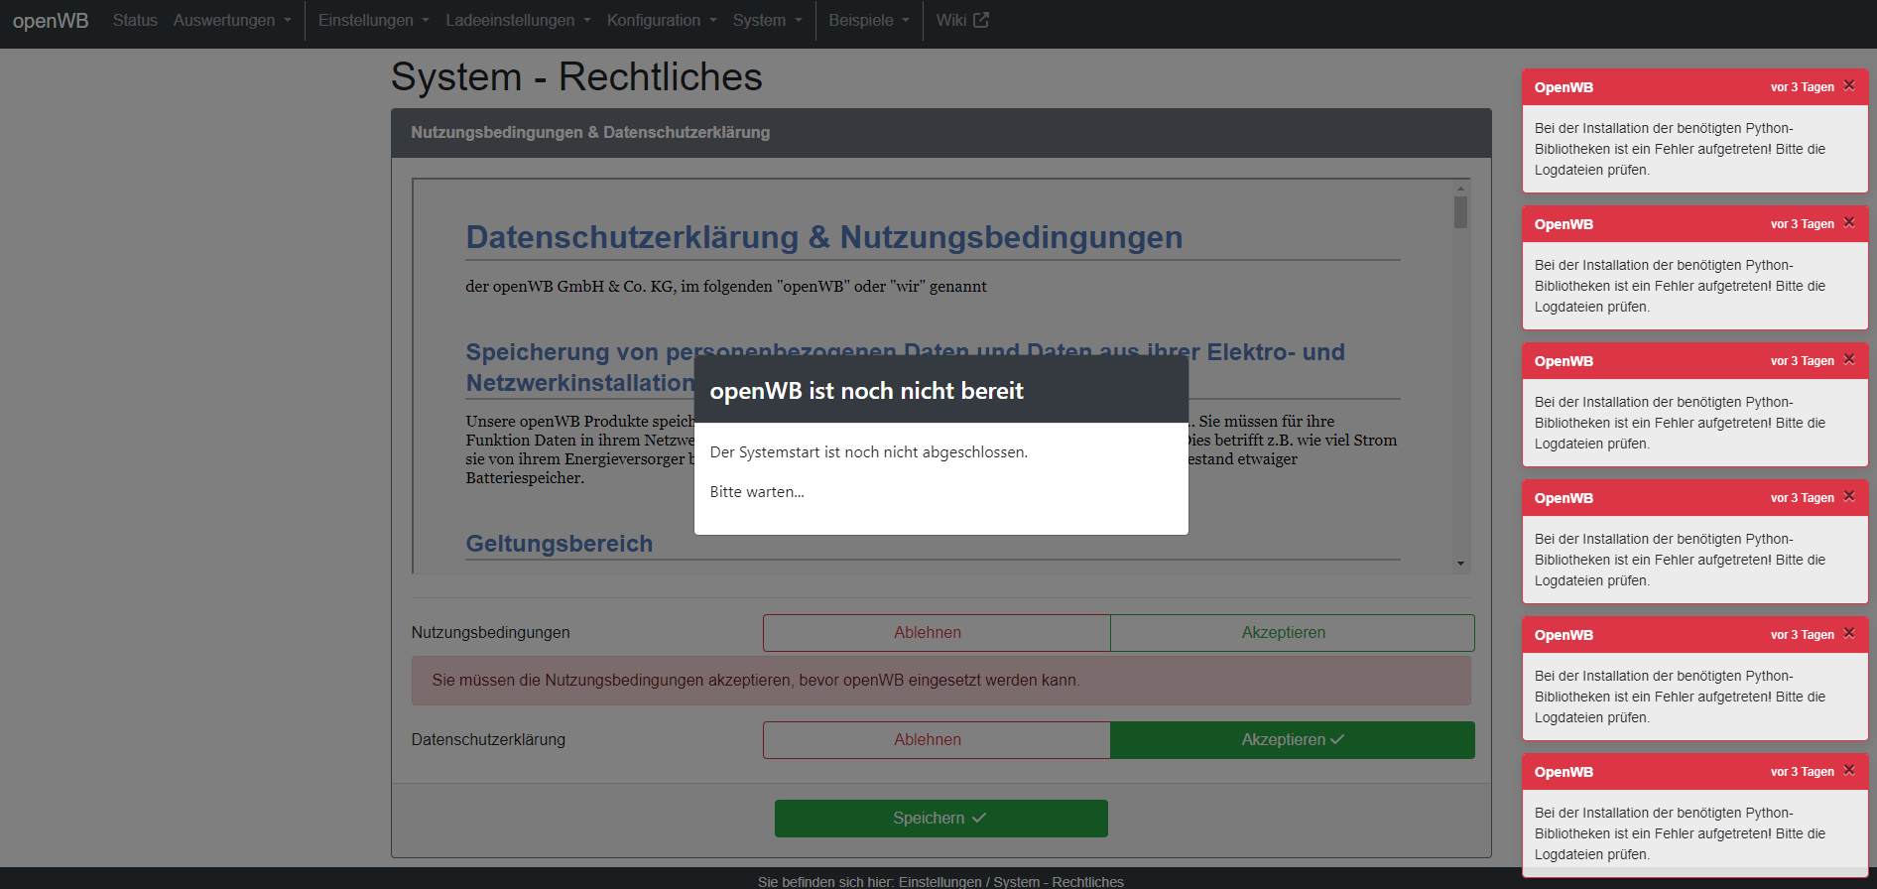1877x889 pixels.
Task: Expand the Ladeeinstellungen menu
Action: [517, 20]
